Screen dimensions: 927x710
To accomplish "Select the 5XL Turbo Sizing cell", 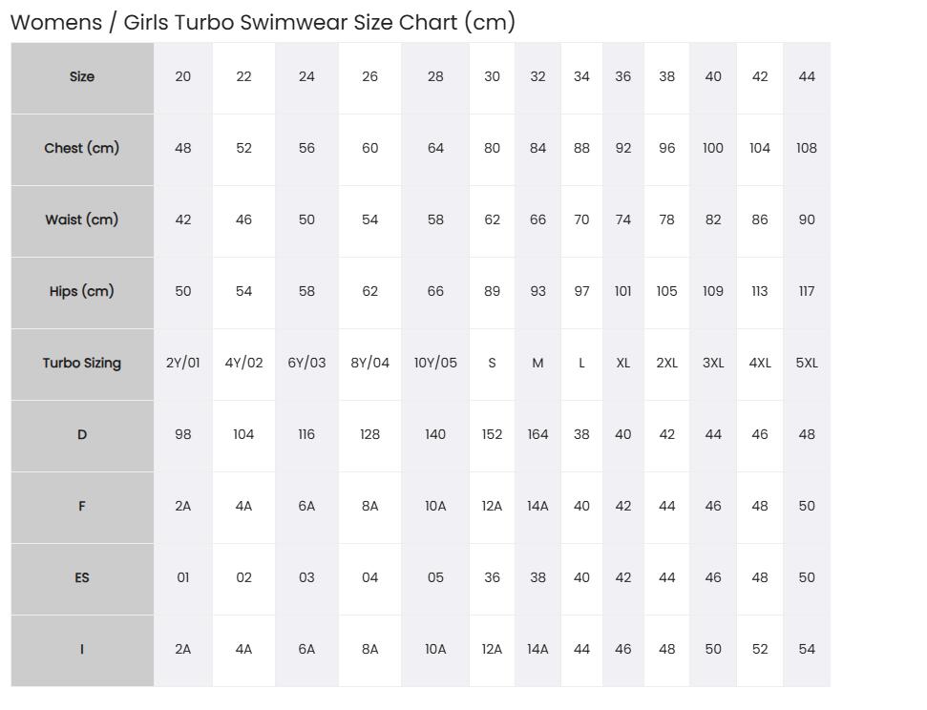I will (807, 364).
